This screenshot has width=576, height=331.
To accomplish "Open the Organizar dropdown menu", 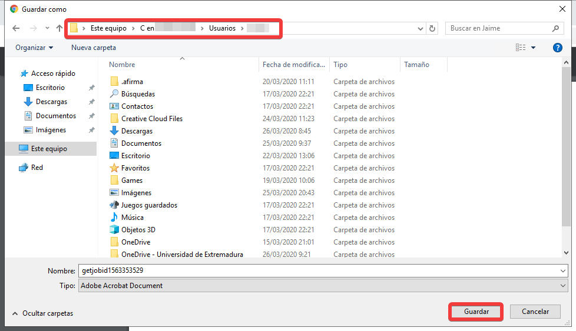I will coord(34,48).
